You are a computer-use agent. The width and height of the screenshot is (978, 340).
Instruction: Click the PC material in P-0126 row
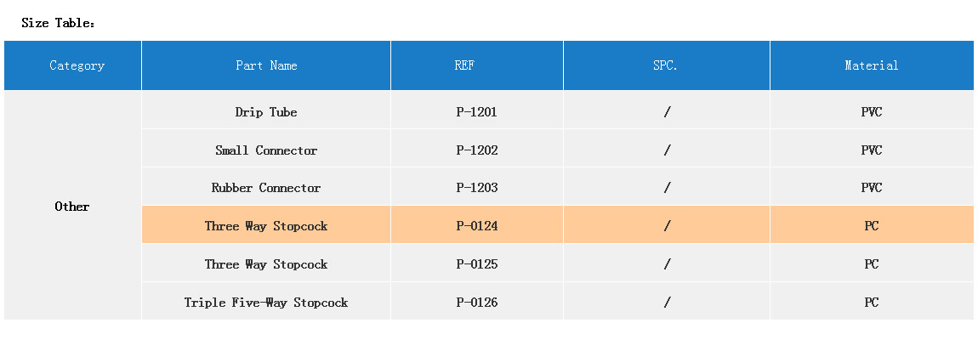click(x=871, y=303)
